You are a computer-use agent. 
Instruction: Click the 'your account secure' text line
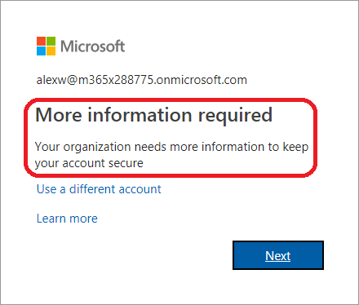(x=89, y=163)
